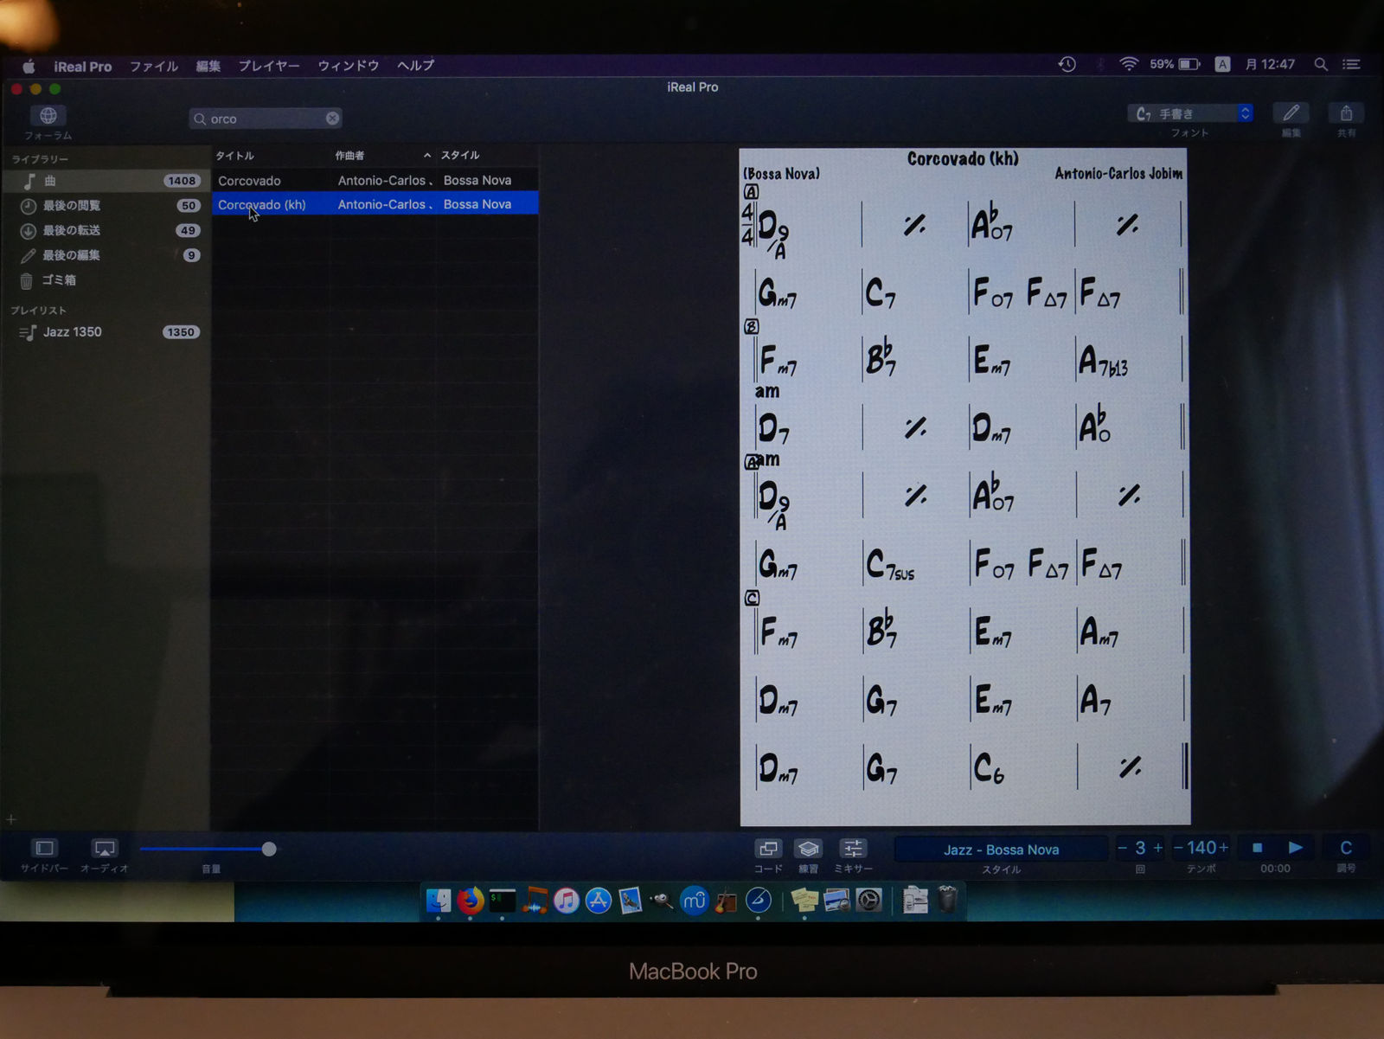Open the chord diagrams button
This screenshot has width=1384, height=1039.
click(767, 849)
